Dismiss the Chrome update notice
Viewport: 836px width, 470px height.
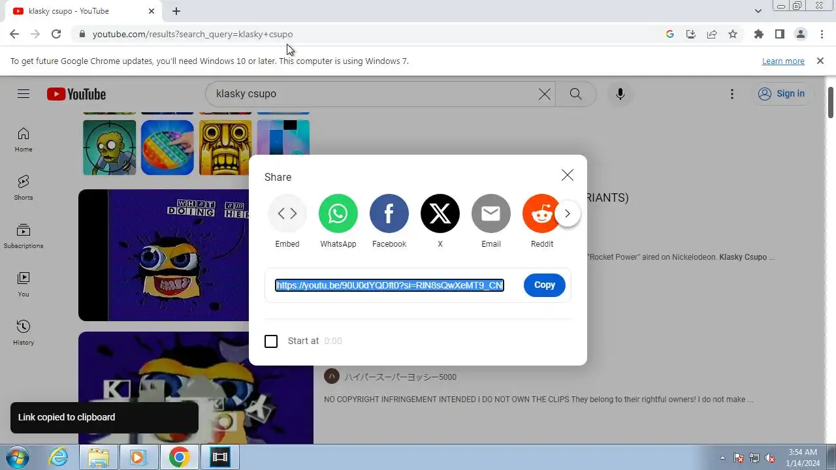820,61
